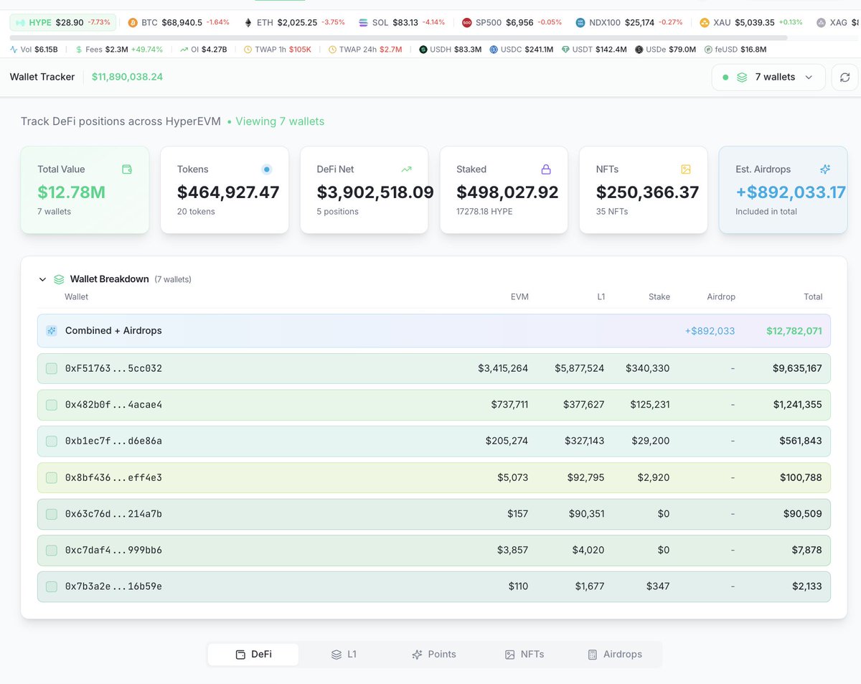Image resolution: width=861 pixels, height=684 pixels.
Task: Open the Points tab
Action: pyautogui.click(x=434, y=655)
